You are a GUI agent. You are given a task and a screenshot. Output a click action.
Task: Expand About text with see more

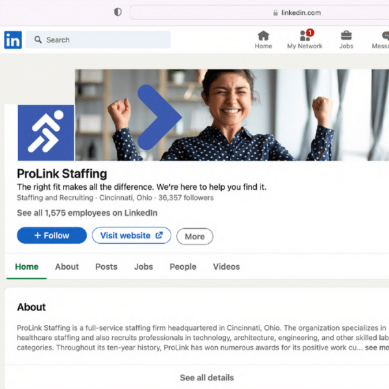[x=376, y=348]
